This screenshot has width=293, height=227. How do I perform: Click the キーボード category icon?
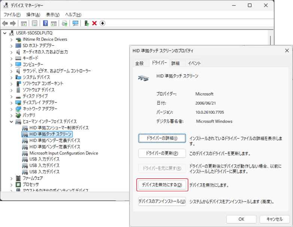pyautogui.click(x=18, y=58)
